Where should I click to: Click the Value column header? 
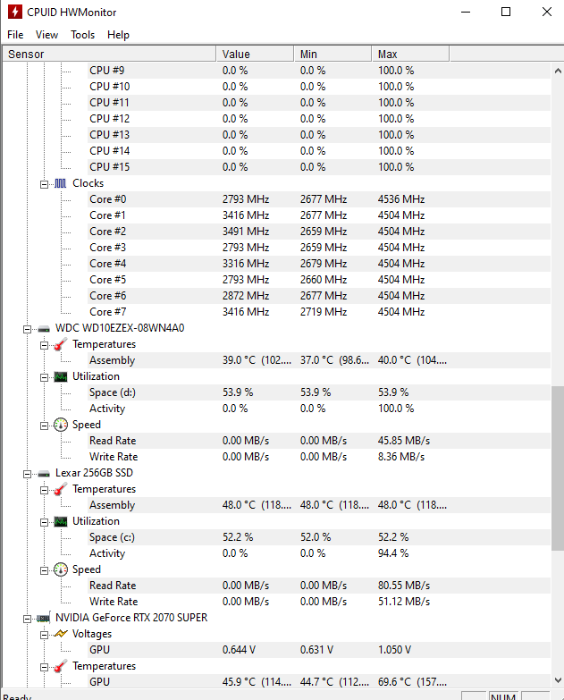(255, 54)
